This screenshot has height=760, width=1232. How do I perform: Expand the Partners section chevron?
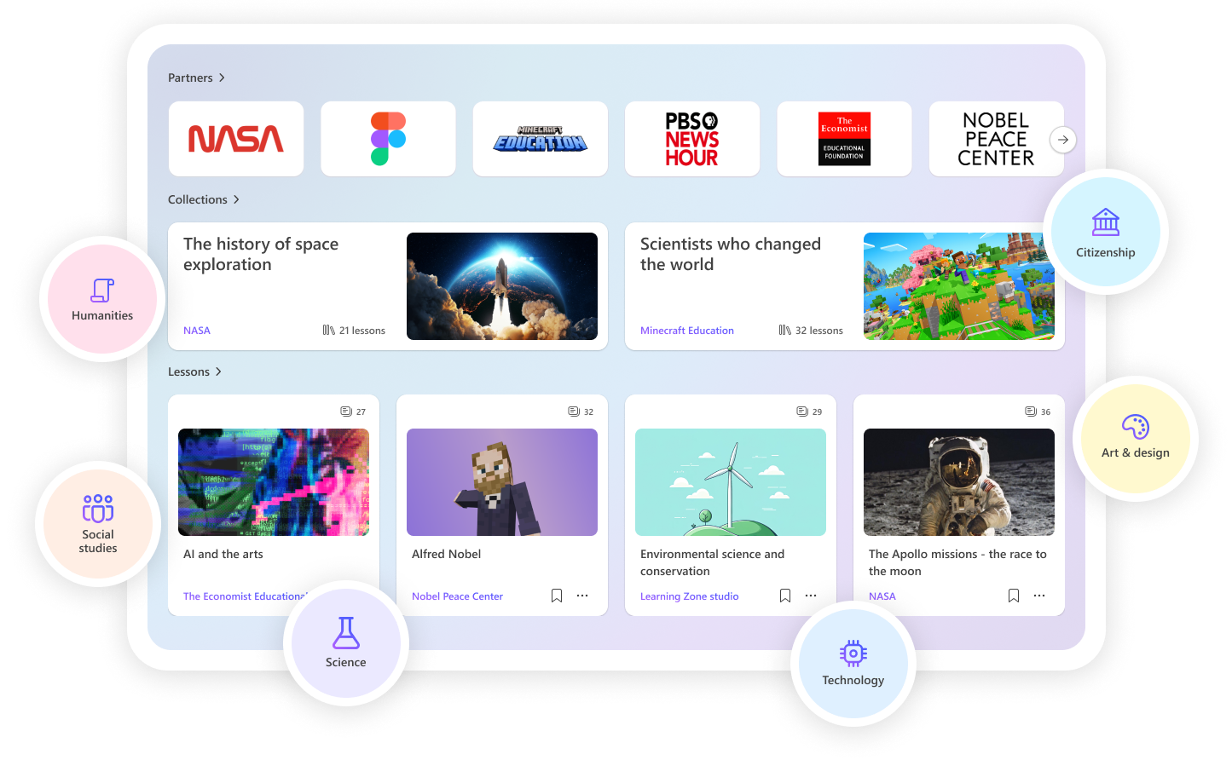222,78
